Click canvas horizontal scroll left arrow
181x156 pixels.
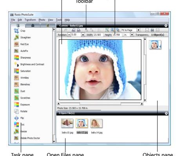click(x=58, y=104)
